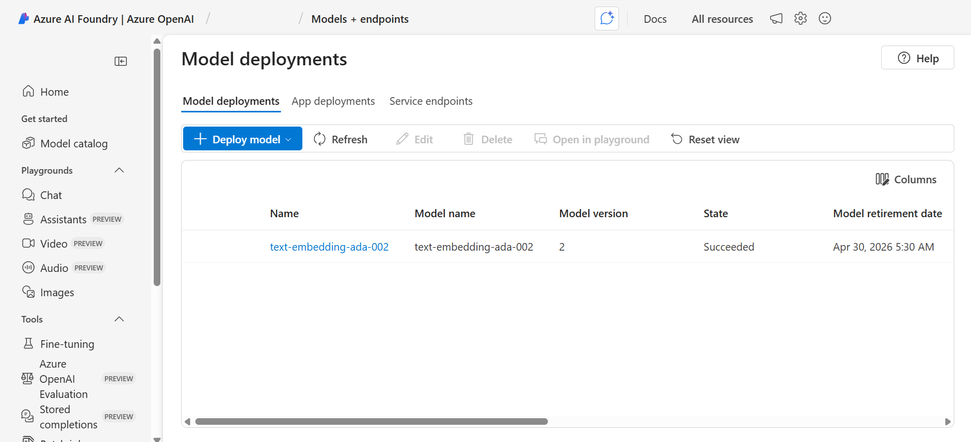Sort by the State column header
Image resolution: width=971 pixels, height=442 pixels.
tap(716, 214)
